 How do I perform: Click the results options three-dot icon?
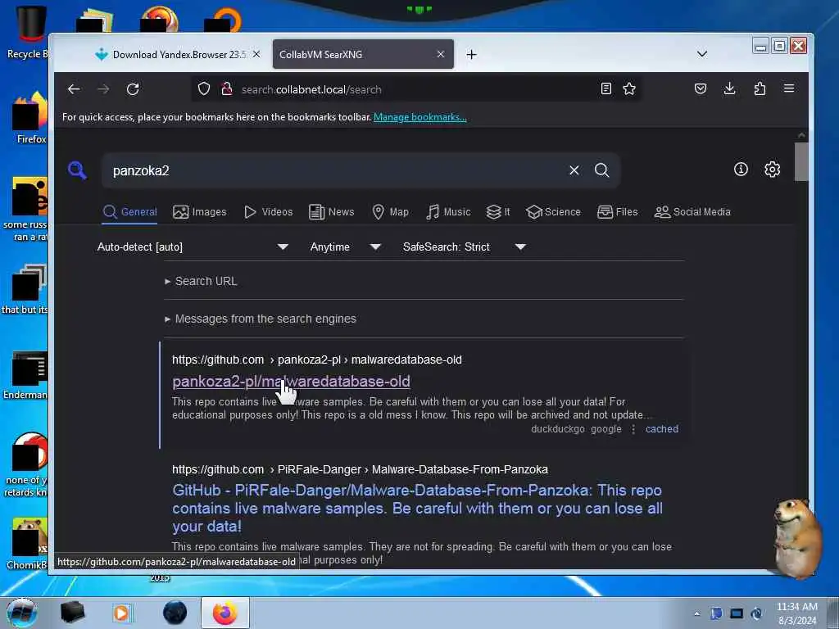coord(633,429)
